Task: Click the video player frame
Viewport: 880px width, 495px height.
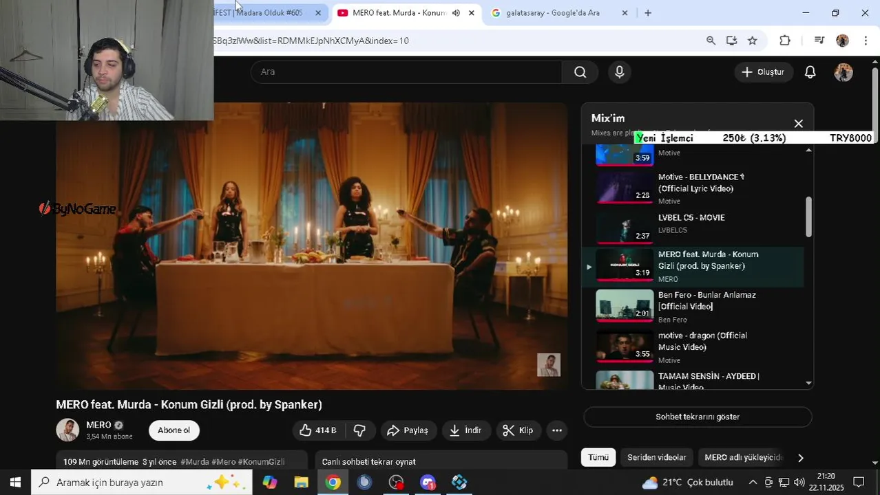Action: [311, 246]
